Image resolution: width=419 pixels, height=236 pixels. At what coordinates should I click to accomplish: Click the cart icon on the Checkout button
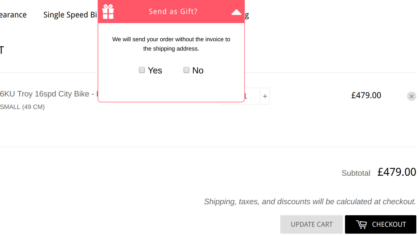click(x=362, y=224)
